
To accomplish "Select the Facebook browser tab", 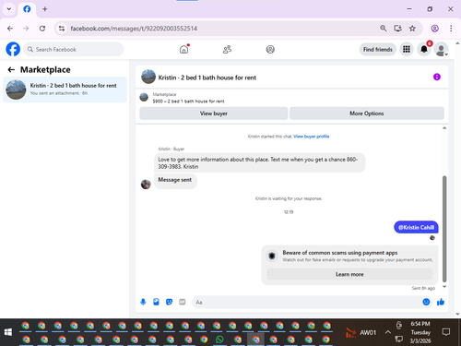I will click(x=27, y=9).
